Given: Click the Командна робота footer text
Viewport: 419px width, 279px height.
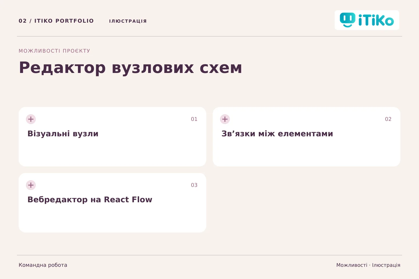Looking at the screenshot, I should [x=43, y=265].
